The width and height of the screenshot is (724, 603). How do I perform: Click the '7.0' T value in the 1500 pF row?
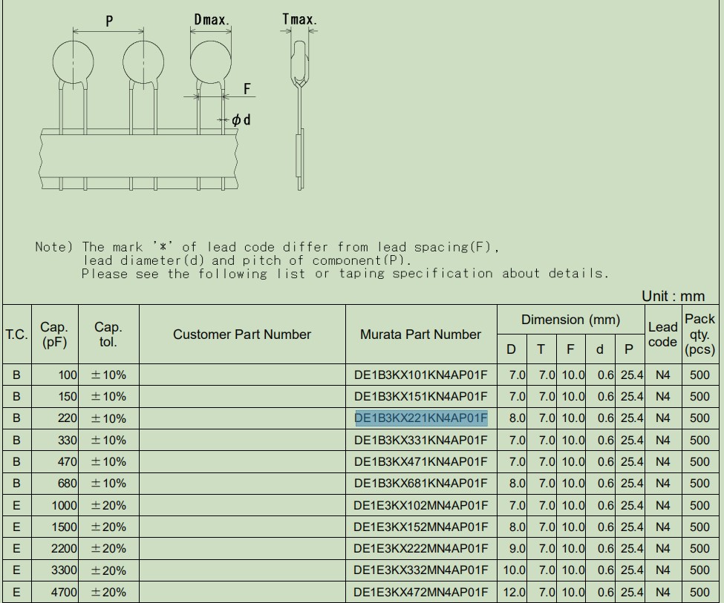coord(547,527)
